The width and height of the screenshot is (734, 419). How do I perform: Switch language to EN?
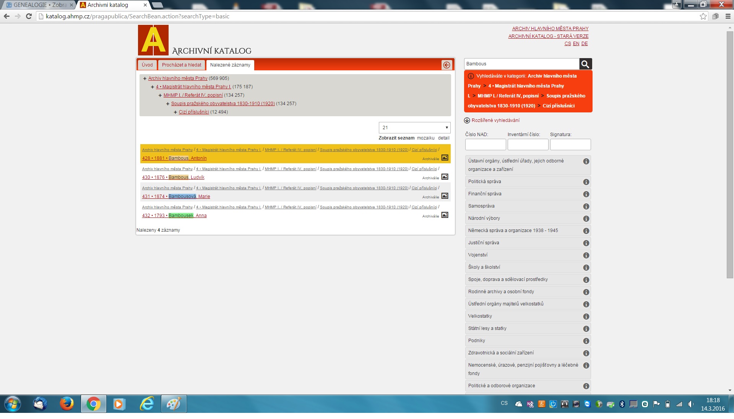576,44
